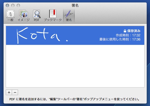Click the 作成時刻：17:32 creation time text

point(128,35)
